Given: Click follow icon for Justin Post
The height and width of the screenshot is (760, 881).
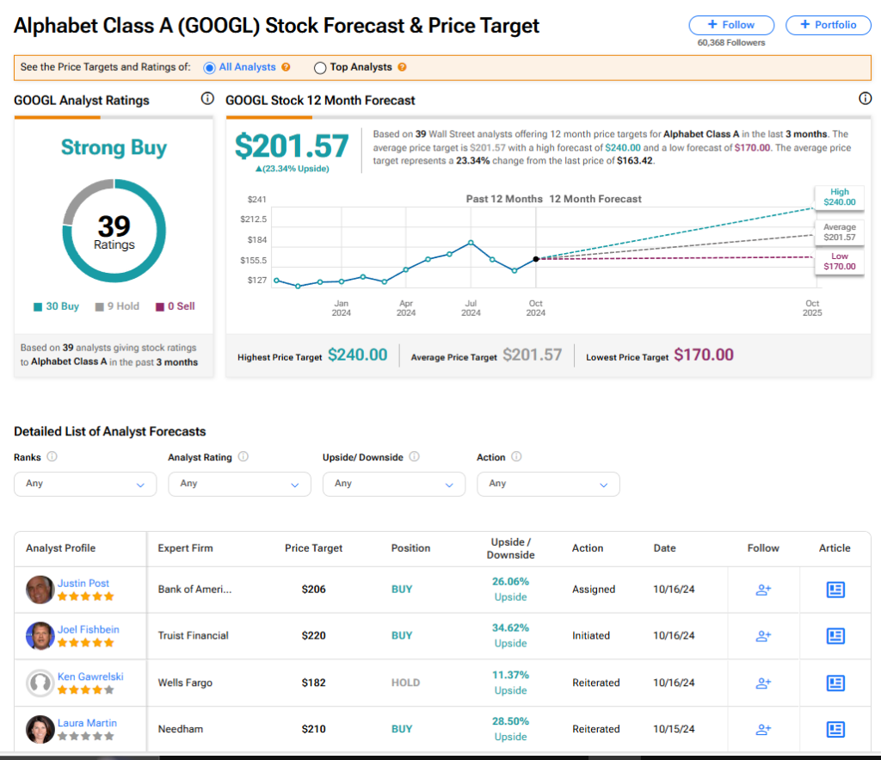Looking at the screenshot, I should pyautogui.click(x=762, y=590).
